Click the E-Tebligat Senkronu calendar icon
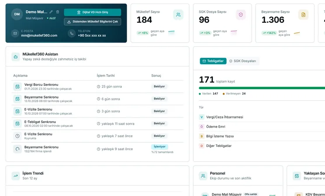This screenshot has width=325, height=196. click(x=17, y=123)
